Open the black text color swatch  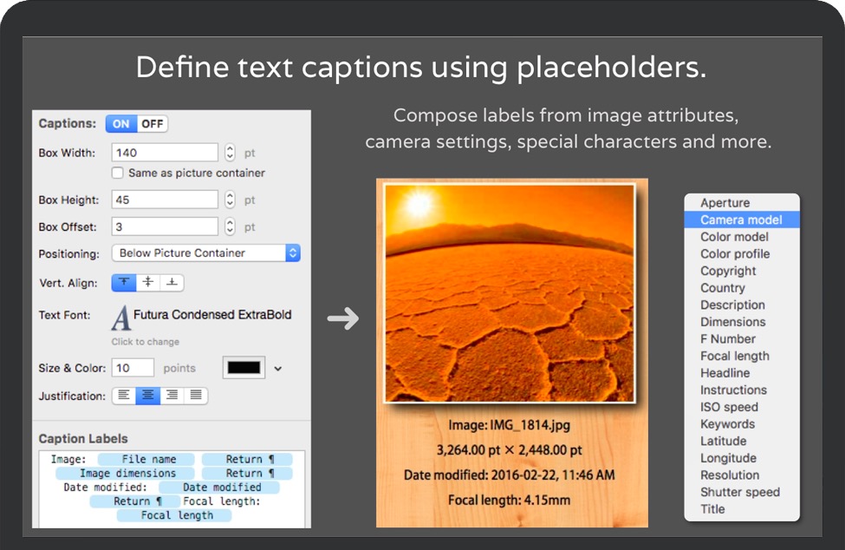point(244,368)
